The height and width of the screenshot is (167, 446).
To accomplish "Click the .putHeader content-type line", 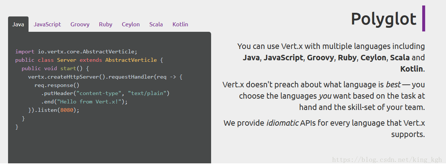I will pyautogui.click(x=105, y=94).
